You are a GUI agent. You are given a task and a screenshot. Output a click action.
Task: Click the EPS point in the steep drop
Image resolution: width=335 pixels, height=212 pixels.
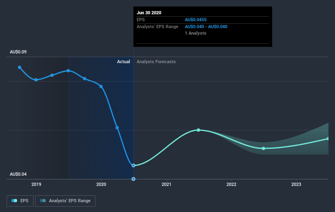[x=117, y=128]
